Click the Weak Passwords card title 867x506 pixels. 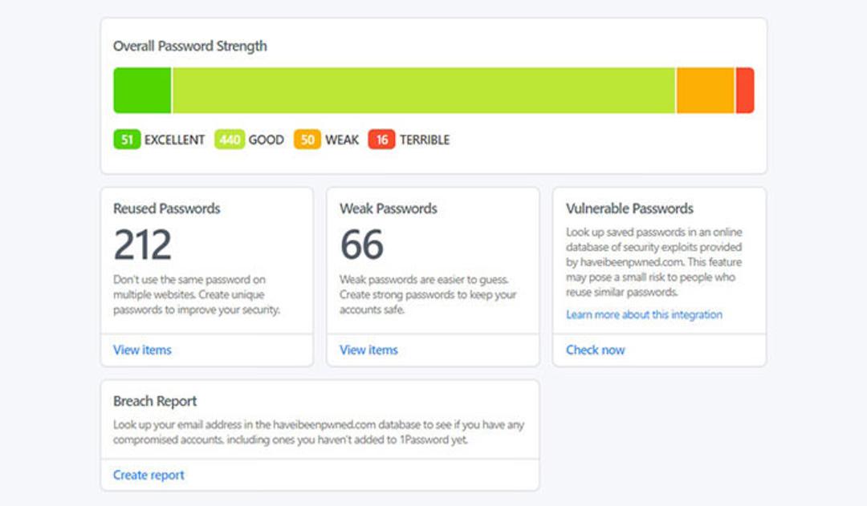[389, 208]
